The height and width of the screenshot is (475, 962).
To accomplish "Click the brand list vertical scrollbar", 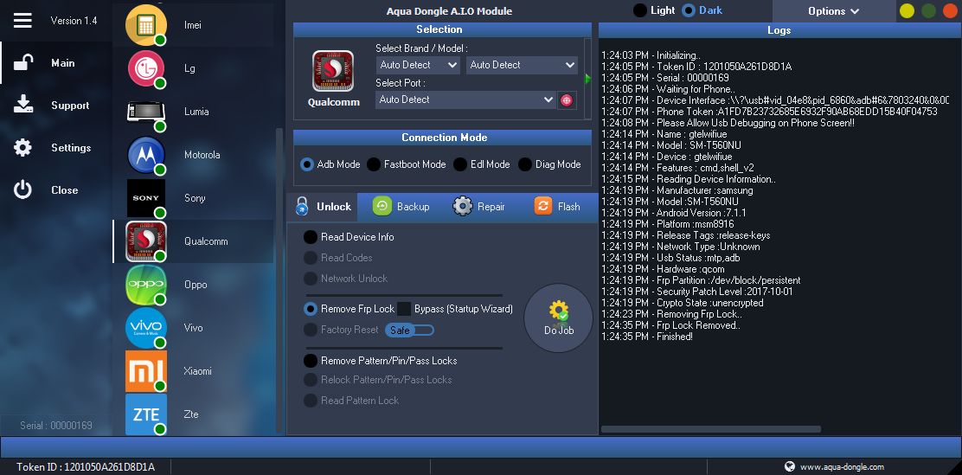I will [x=279, y=279].
